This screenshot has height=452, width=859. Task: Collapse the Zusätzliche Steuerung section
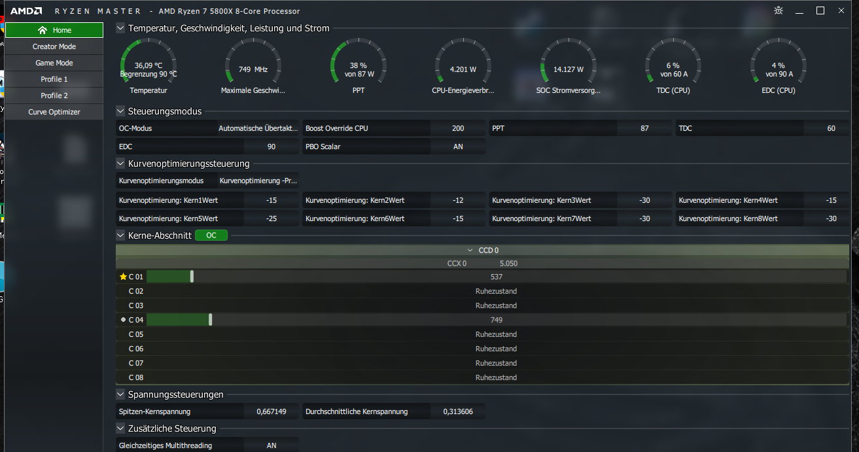120,428
